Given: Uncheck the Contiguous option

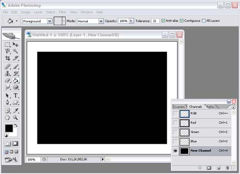Looking at the screenshot, I should 181,21.
